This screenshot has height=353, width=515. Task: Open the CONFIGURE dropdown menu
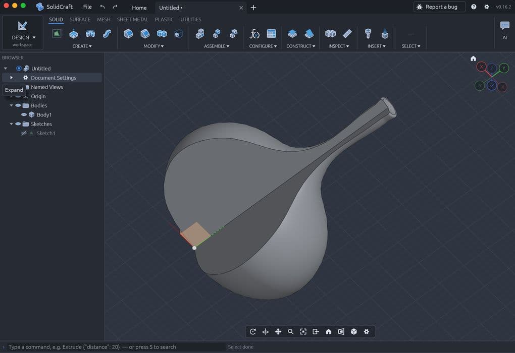pos(263,46)
